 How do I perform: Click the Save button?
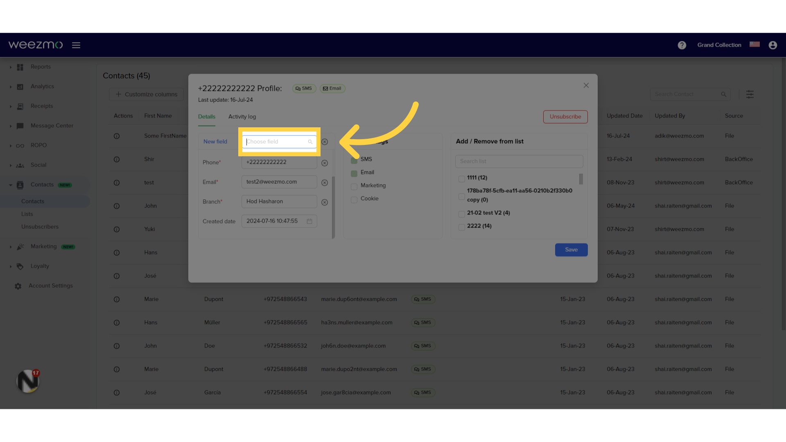571,250
